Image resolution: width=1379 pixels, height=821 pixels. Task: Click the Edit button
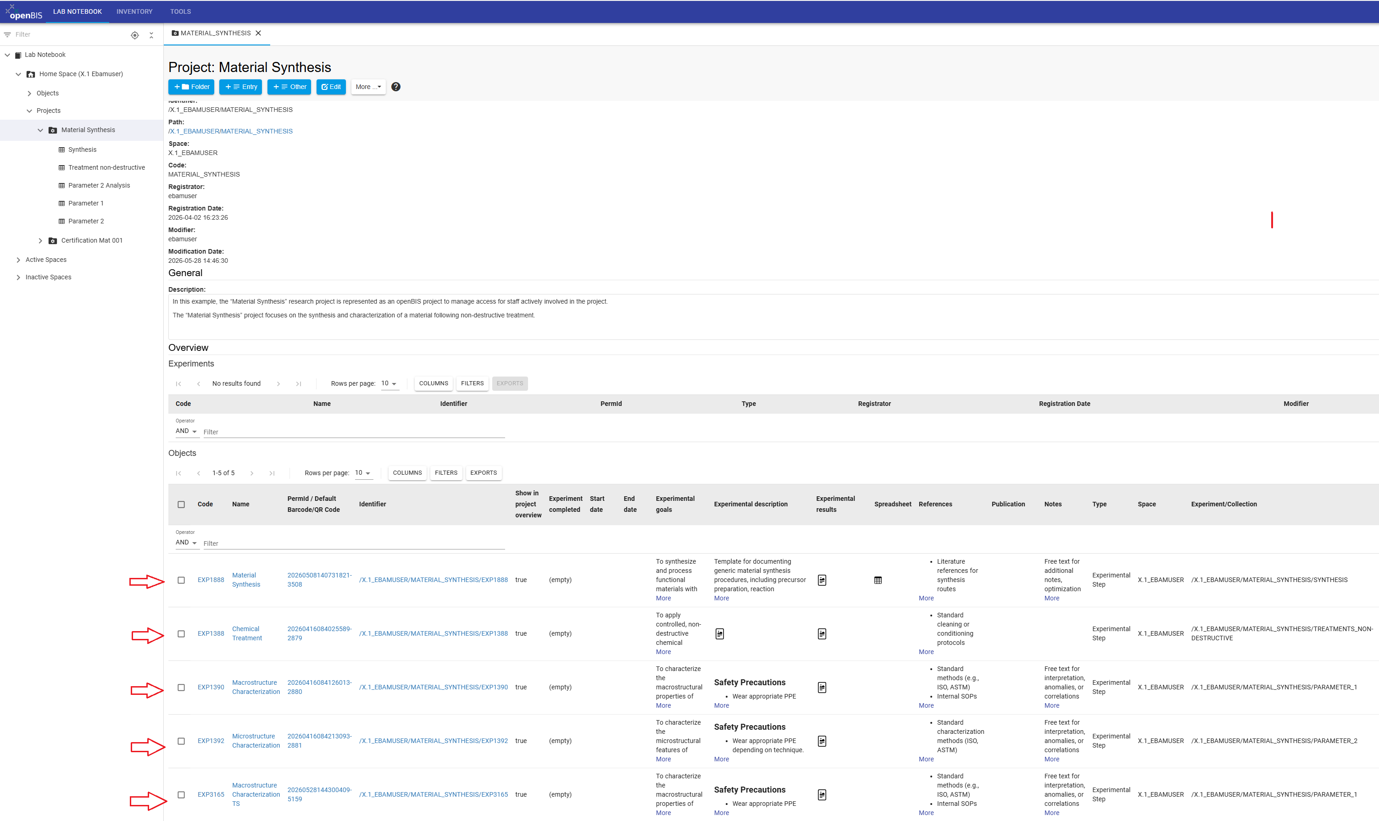pos(331,87)
